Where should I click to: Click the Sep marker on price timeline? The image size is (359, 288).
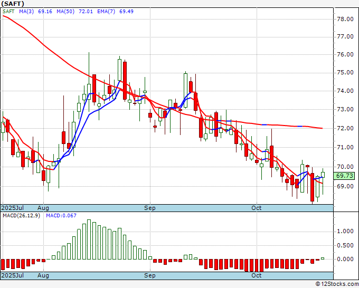click(x=150, y=208)
